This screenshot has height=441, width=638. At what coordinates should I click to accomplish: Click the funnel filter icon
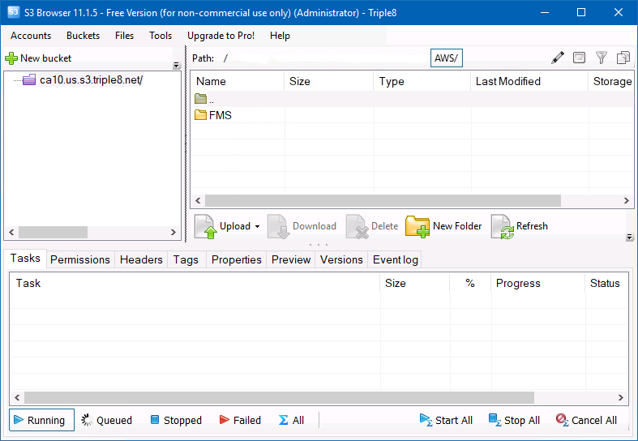click(601, 58)
